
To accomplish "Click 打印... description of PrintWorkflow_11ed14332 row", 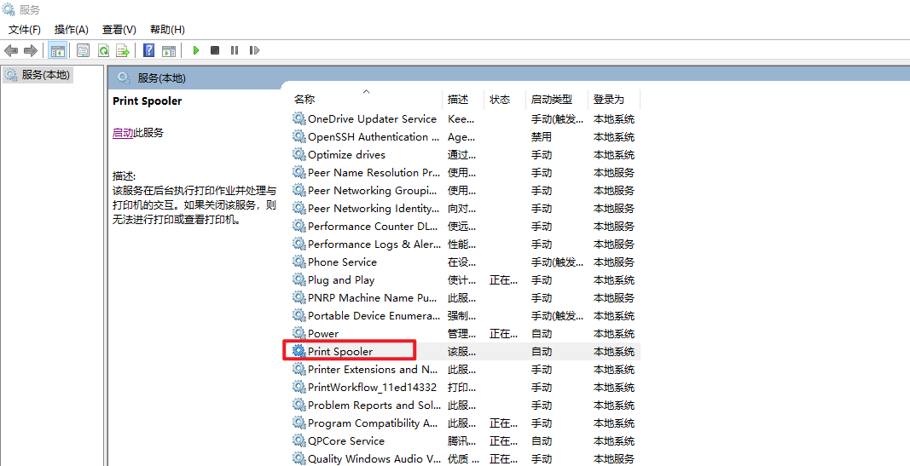I will (462, 387).
